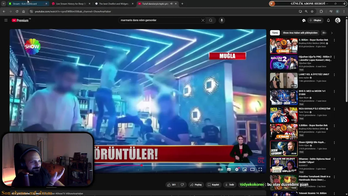Click the browser address bar URL
This screenshot has width=348, height=196.
(x=73, y=11)
